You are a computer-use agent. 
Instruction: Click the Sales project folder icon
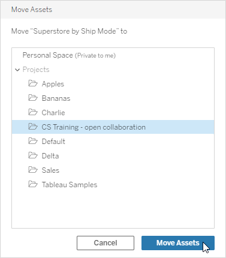coord(33,170)
